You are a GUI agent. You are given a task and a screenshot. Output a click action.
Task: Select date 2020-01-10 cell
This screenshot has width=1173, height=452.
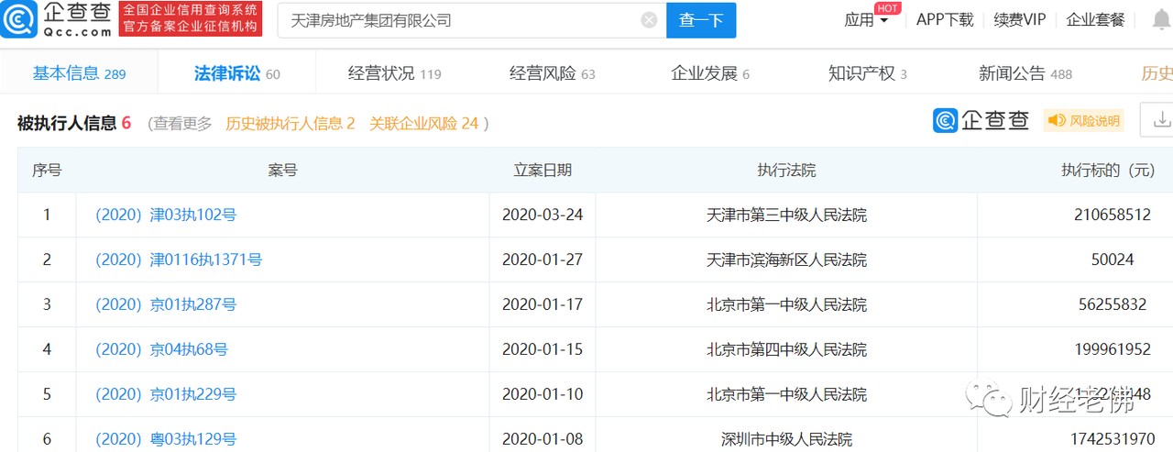[543, 394]
